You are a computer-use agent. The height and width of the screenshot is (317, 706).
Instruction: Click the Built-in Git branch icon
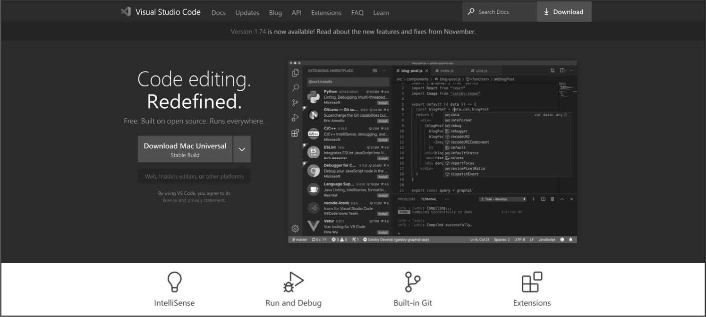click(x=412, y=282)
